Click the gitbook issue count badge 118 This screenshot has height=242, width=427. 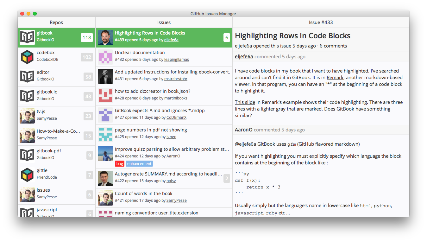(87, 38)
